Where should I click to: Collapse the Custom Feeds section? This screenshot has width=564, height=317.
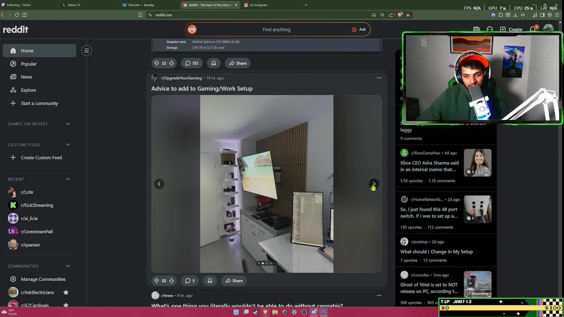point(68,144)
